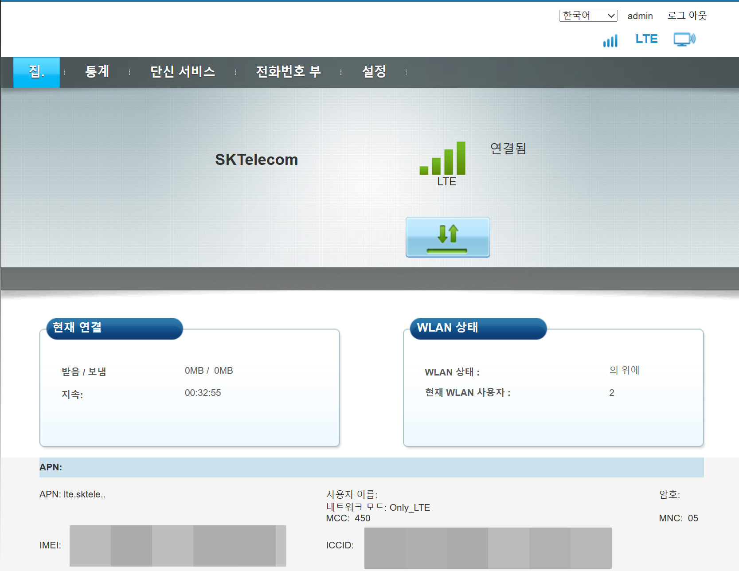Click the large green signal bars icon
Viewport: 739px width, 571px height.
tap(442, 158)
